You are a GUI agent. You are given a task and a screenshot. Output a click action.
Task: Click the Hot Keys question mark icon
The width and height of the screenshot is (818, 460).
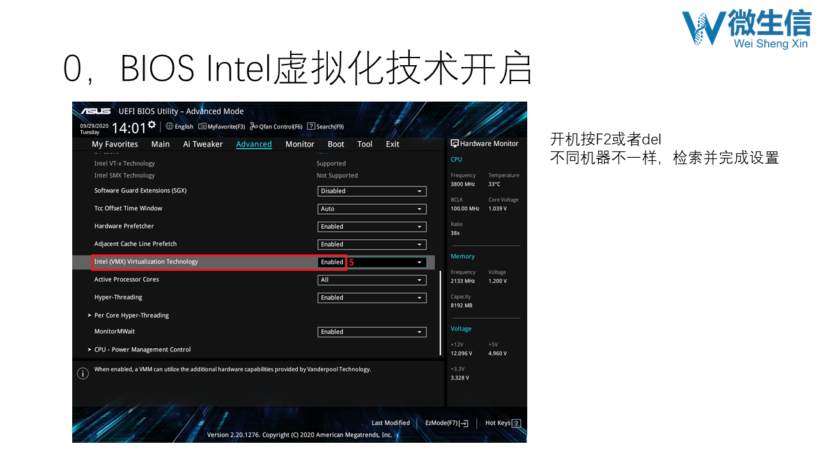click(516, 423)
